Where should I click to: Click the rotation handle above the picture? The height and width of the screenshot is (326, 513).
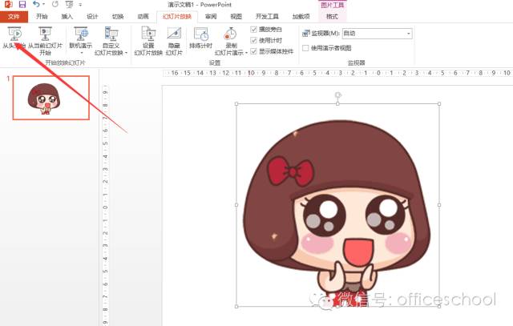tap(338, 95)
